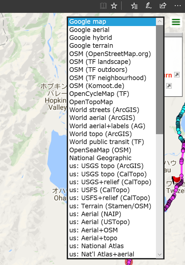Select us: USFS (CalTopo)
This screenshot has width=185, height=265.
[x=112, y=190]
